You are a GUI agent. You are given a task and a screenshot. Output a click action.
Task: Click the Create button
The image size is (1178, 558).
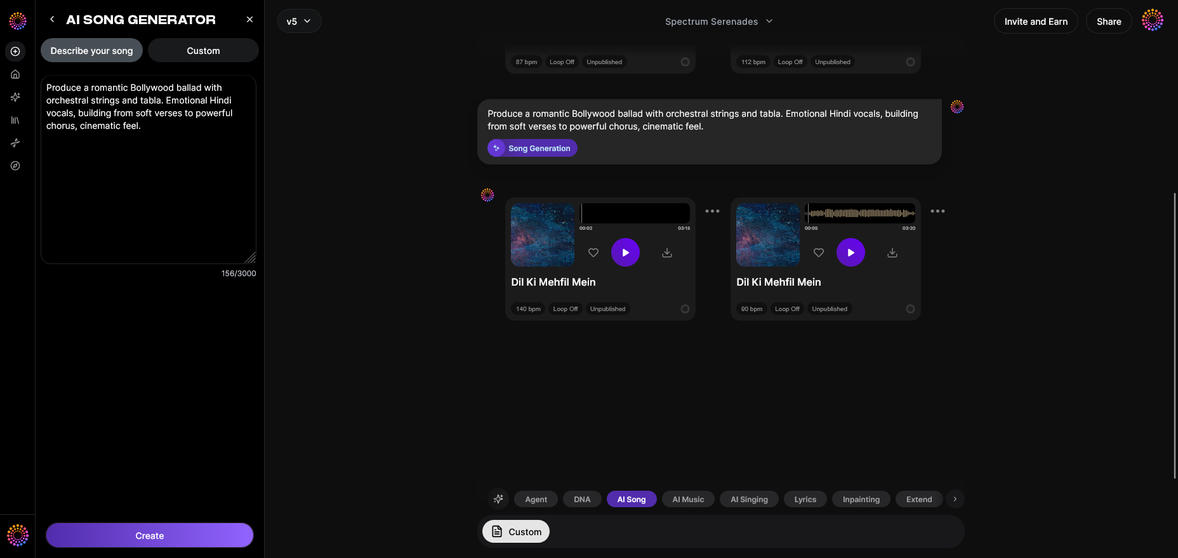(150, 535)
